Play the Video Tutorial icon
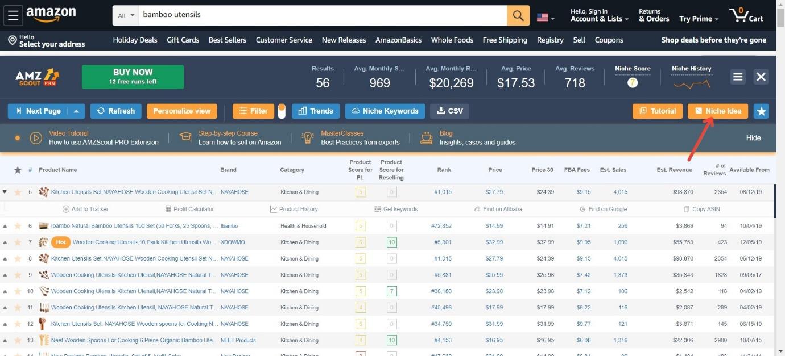785x356 pixels. tap(36, 137)
